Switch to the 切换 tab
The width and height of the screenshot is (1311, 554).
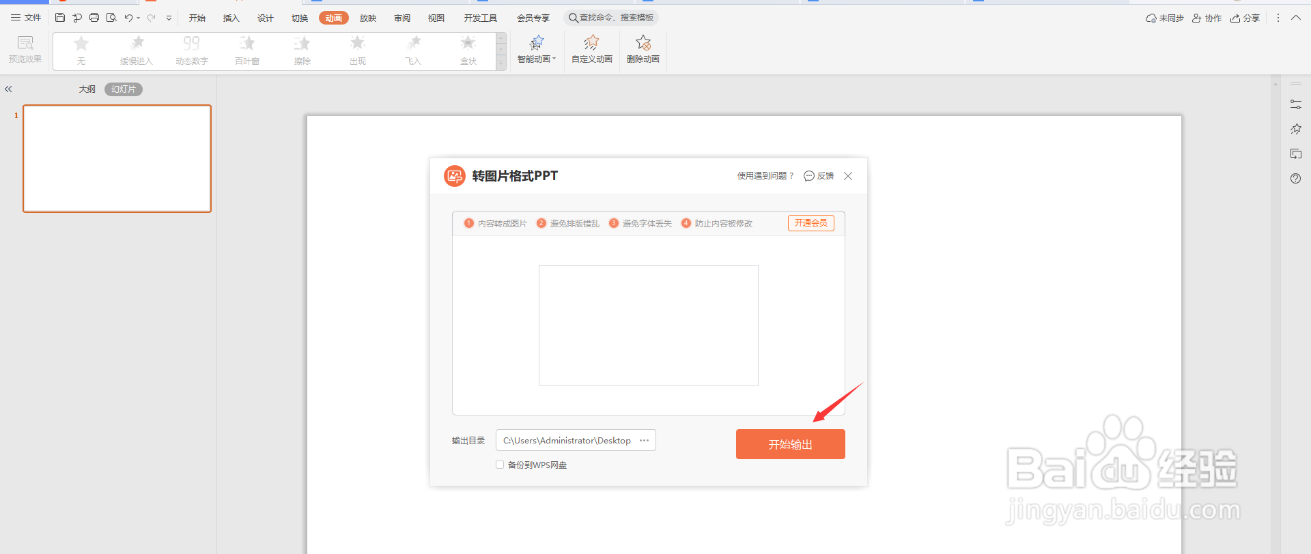300,18
